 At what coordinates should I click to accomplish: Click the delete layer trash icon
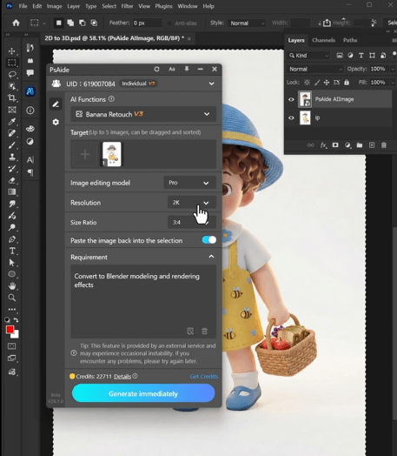[x=384, y=144]
